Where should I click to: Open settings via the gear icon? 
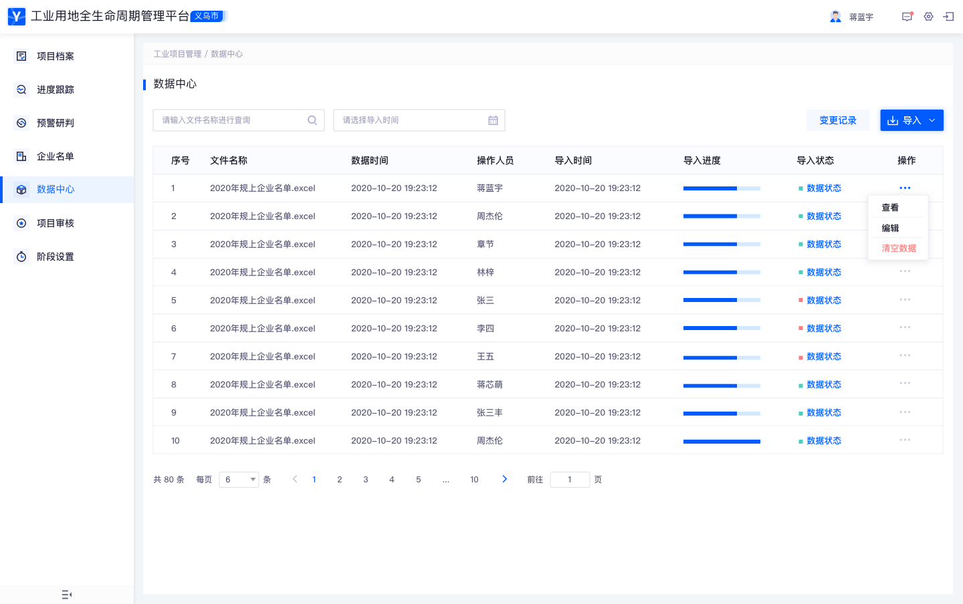(928, 17)
